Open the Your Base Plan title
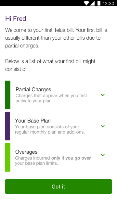This screenshot has width=117, height=208. [x=33, y=121]
